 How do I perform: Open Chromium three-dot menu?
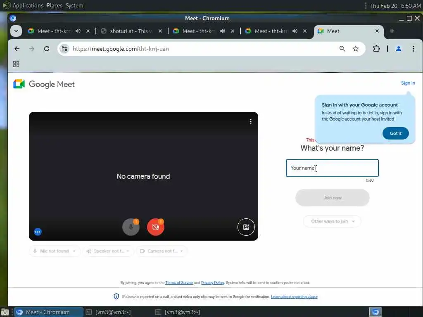pyautogui.click(x=413, y=49)
